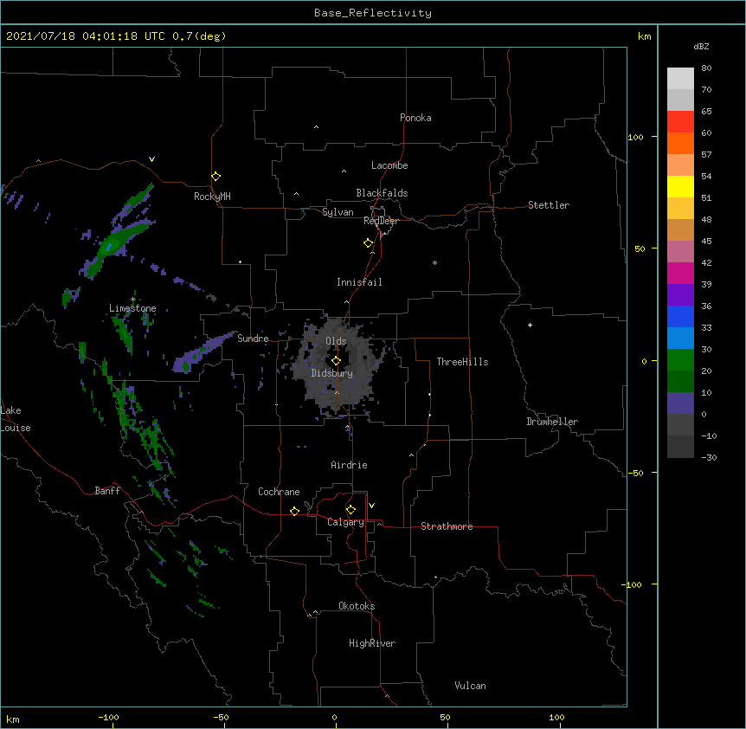
Task: Select the yellow V marker northwest of RockyMH
Action: [x=151, y=159]
